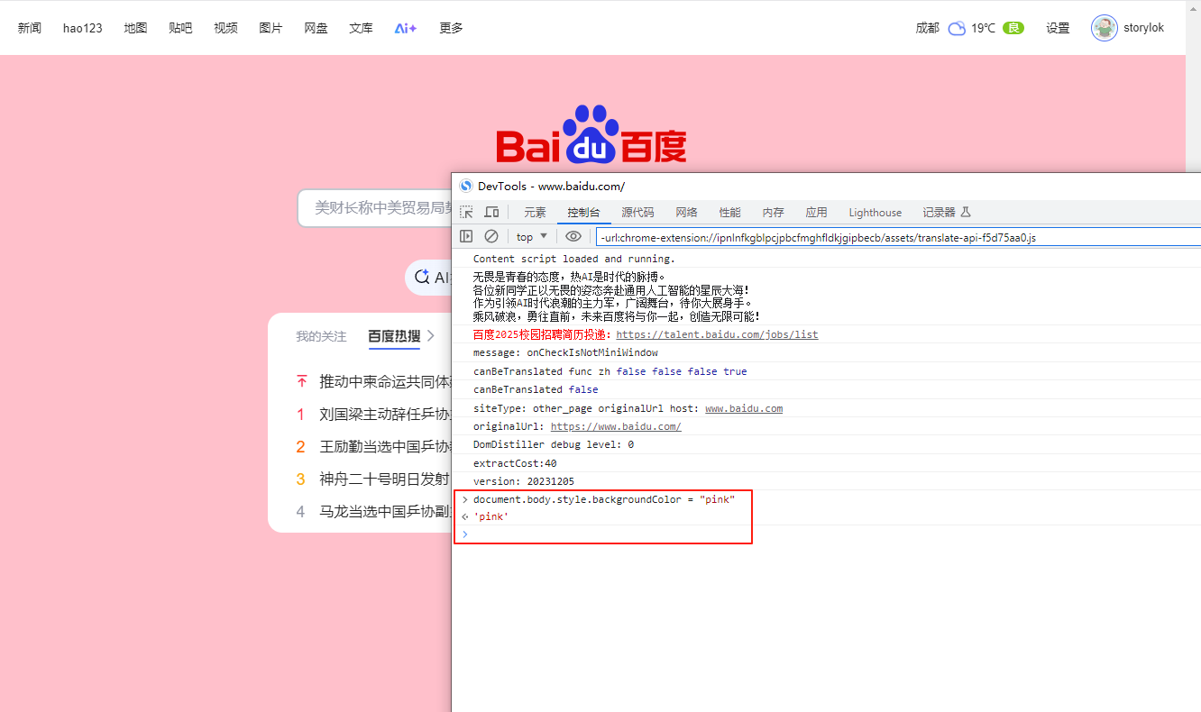Open 网盘 link in Baidu top bar
Image resolution: width=1201 pixels, height=712 pixels.
point(316,28)
